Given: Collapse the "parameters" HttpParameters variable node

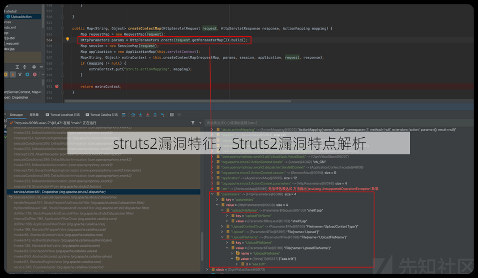Looking at the screenshot, I should pyautogui.click(x=212, y=194).
